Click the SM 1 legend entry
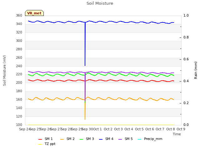 [x=46, y=139]
